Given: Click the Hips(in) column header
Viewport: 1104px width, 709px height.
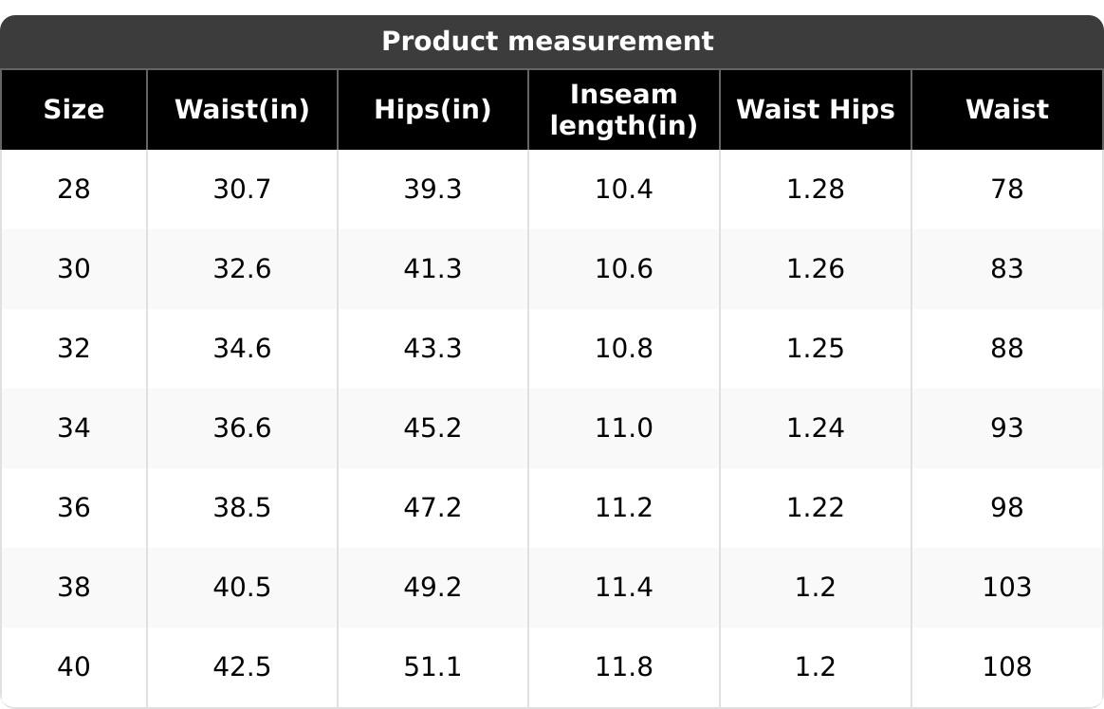Looking at the screenshot, I should pyautogui.click(x=433, y=110).
